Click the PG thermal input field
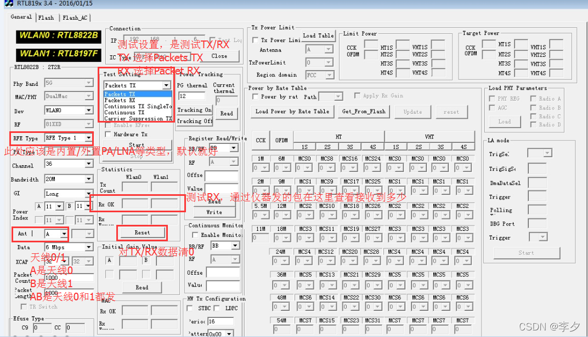Viewport: 588px width, 337px height. click(x=191, y=96)
